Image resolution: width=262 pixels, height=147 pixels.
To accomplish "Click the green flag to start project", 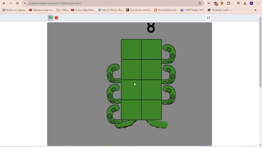I will click(x=50, y=18).
